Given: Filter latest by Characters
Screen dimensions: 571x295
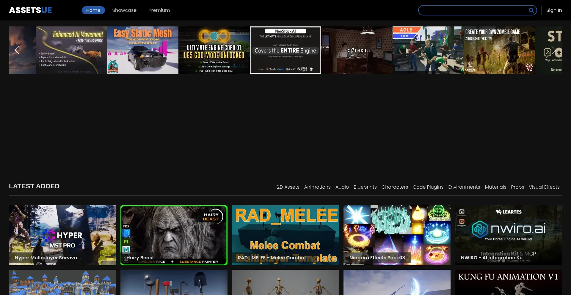Looking at the screenshot, I should click(x=395, y=187).
